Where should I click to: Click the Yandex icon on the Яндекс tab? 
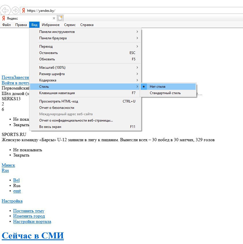coord(3,18)
